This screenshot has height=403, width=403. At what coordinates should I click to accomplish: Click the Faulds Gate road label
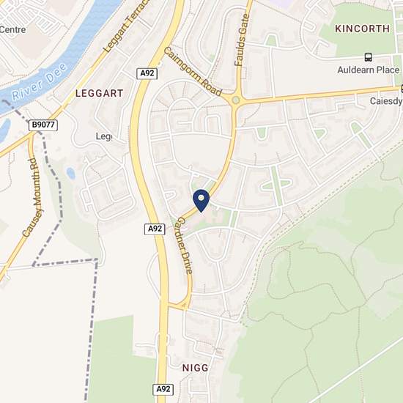point(242,40)
